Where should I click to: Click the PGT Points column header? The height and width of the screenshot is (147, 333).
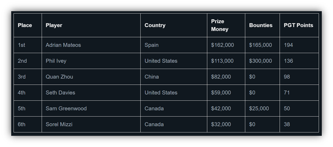[x=298, y=25]
